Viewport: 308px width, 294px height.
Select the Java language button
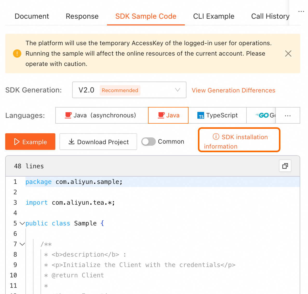[168, 116]
